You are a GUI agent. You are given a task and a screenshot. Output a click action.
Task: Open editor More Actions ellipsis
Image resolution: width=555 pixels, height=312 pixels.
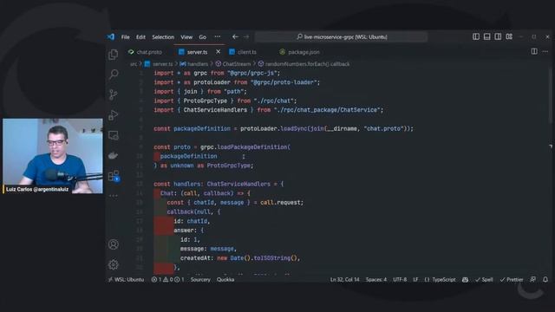[x=545, y=52]
